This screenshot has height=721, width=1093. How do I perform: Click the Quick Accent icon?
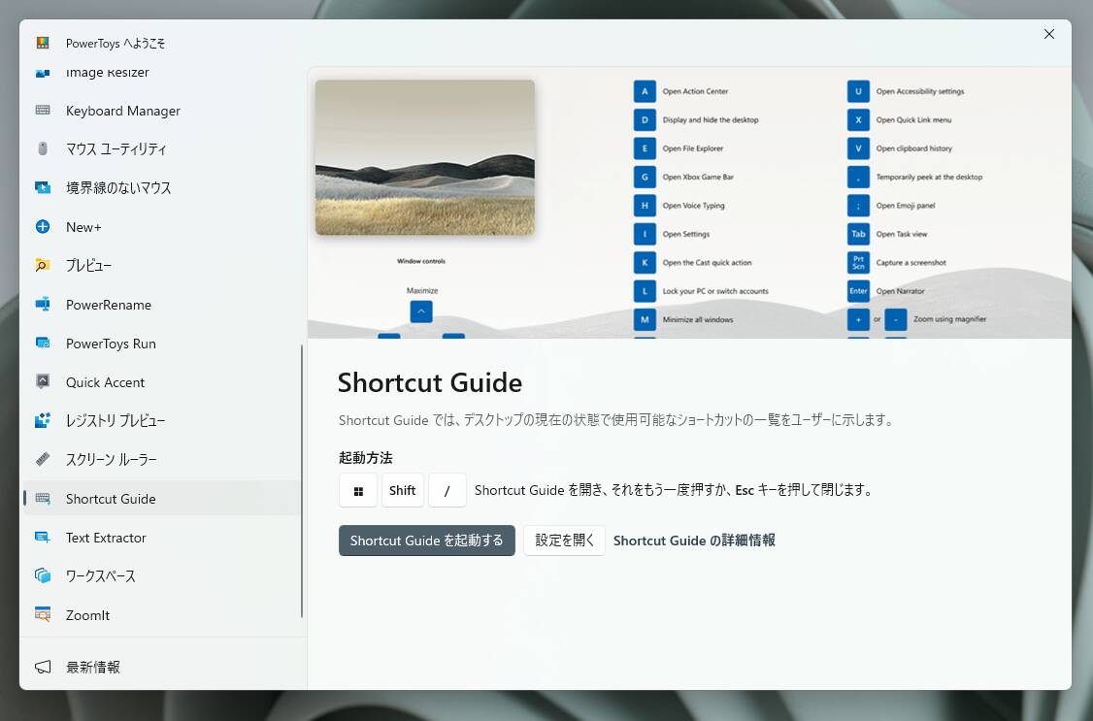(x=43, y=381)
